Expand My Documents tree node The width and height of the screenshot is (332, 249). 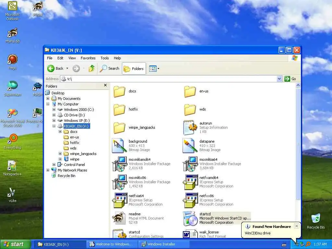tap(48, 99)
